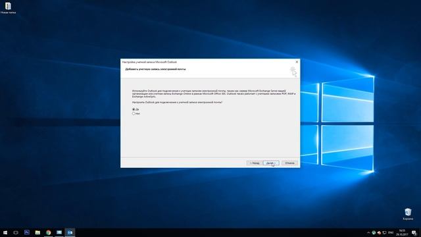Click the '< Назад' button

(x=255, y=163)
